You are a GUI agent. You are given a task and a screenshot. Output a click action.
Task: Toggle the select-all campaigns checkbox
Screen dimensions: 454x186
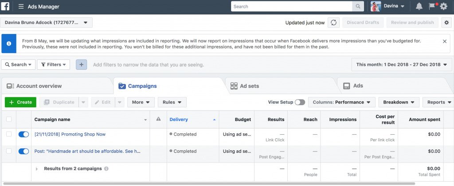[x=9, y=119]
